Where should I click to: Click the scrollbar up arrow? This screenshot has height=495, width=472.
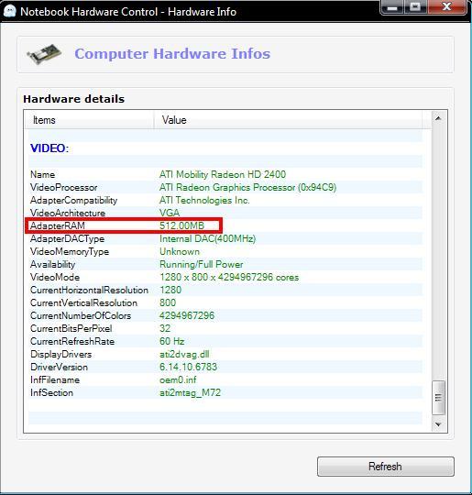tap(438, 118)
